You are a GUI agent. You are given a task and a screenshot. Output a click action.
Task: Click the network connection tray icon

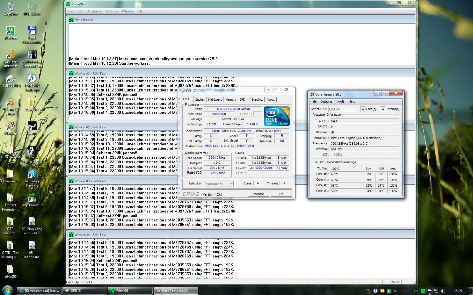coord(436,291)
